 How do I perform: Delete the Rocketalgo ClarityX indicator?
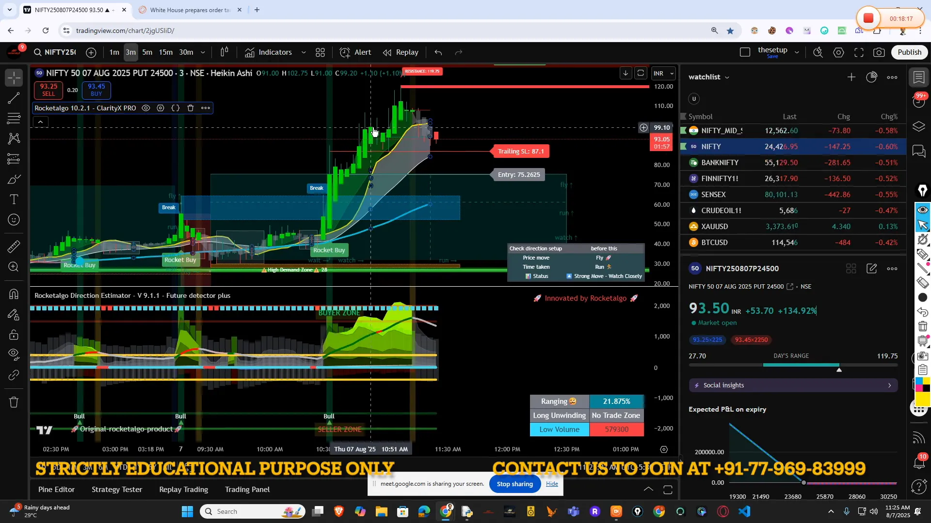pyautogui.click(x=191, y=108)
